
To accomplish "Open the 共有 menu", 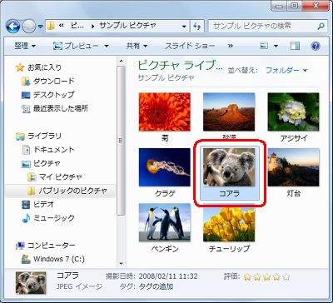I will [137, 46].
